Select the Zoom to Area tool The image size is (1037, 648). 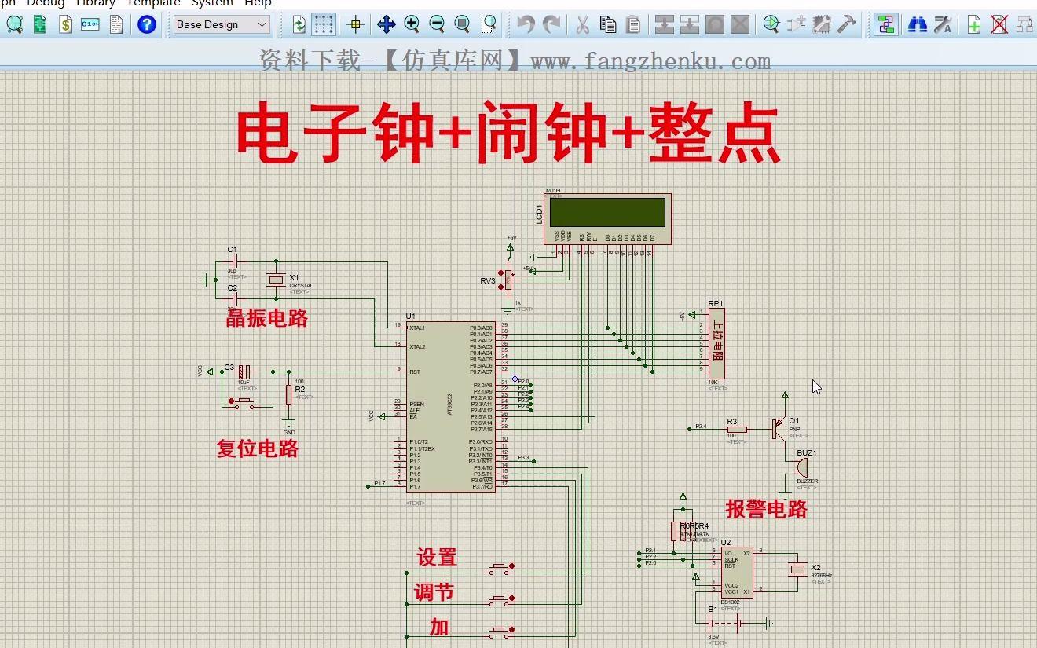(x=489, y=24)
